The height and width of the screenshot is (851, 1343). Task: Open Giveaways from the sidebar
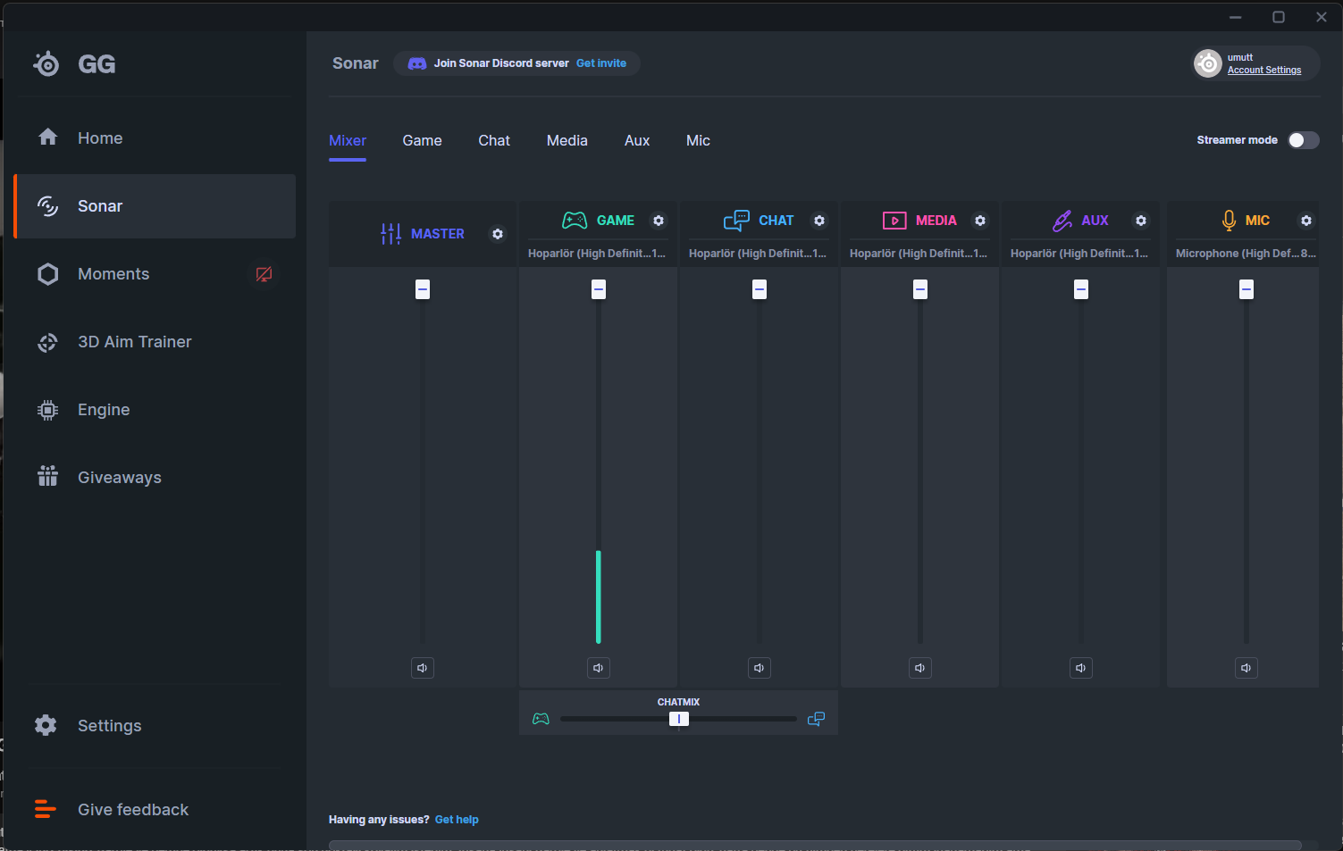(155, 478)
